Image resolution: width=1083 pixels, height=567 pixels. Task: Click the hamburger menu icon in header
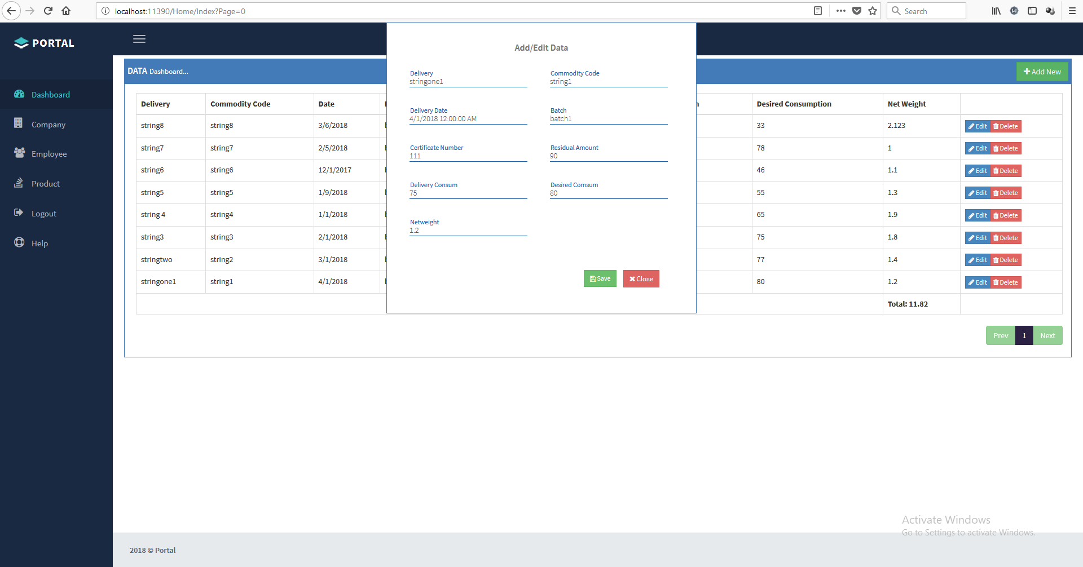click(x=139, y=39)
